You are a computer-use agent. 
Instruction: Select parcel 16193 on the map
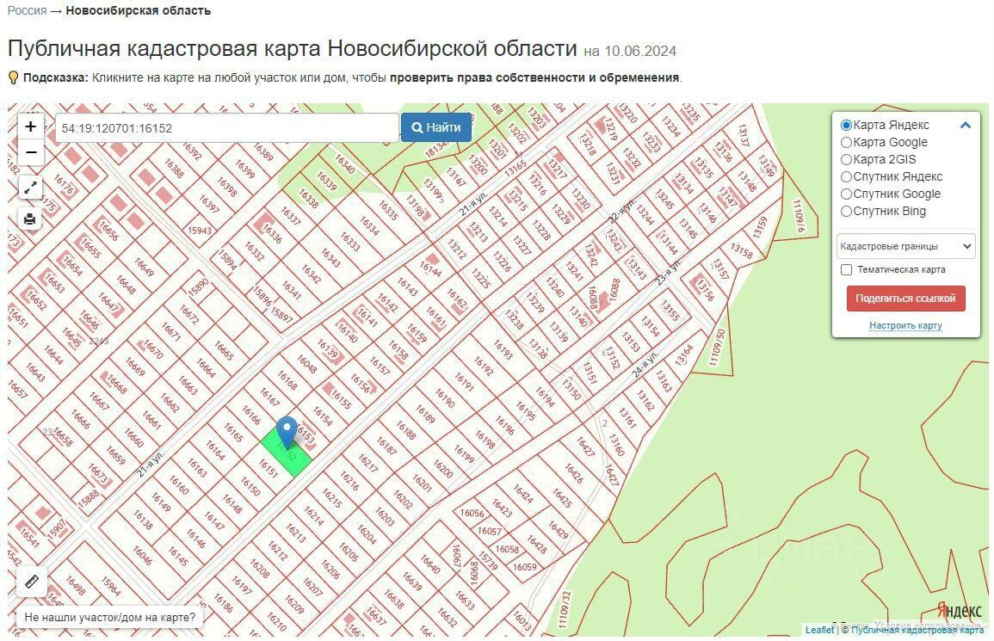[503, 348]
